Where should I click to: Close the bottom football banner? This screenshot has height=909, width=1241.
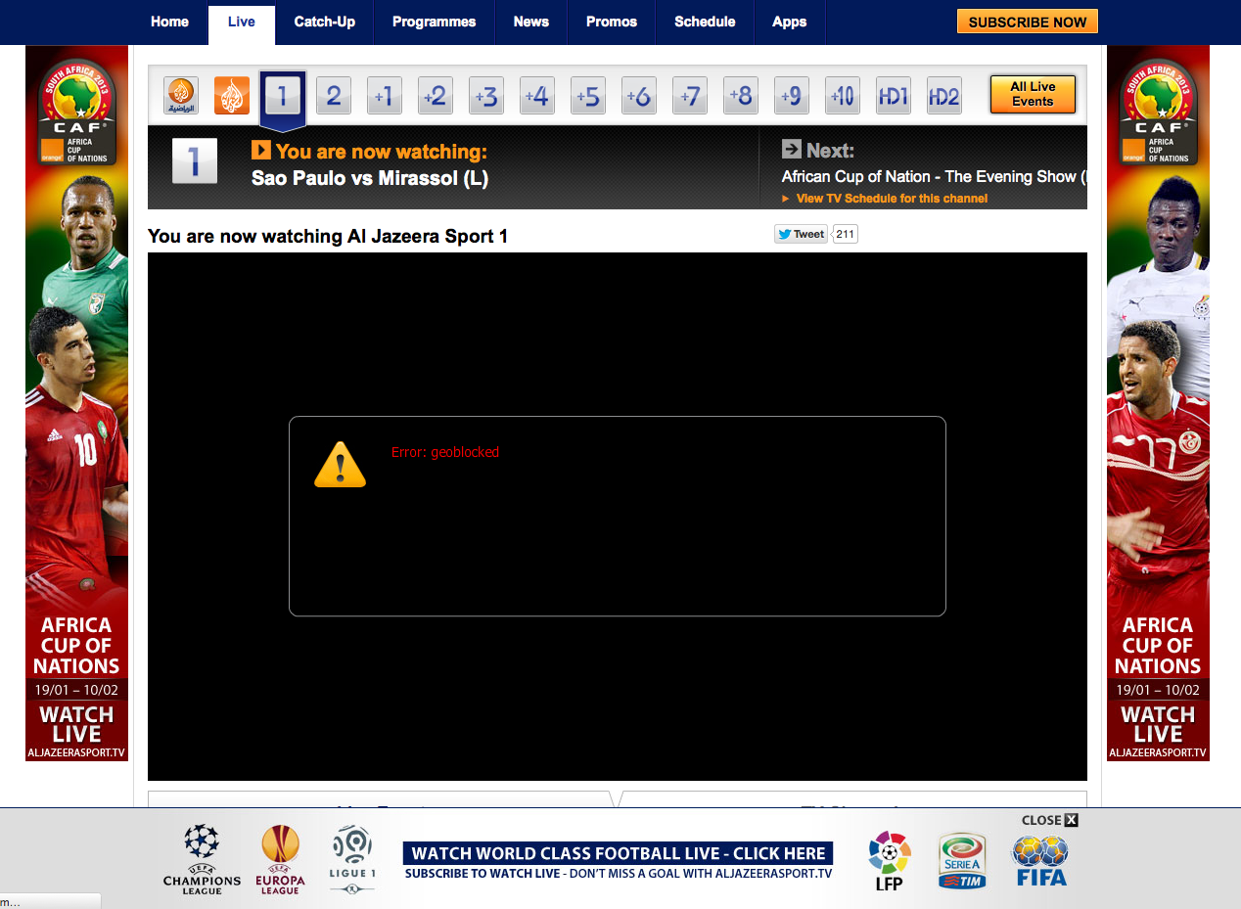(1050, 820)
